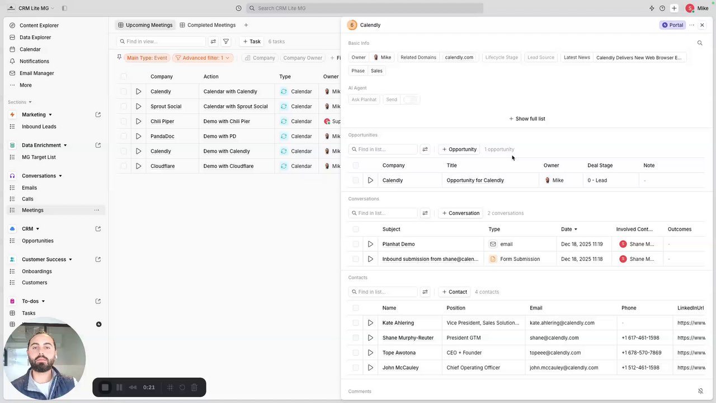Check the Planhat Demo conversation checkbox
Image resolution: width=716 pixels, height=403 pixels.
tap(356, 244)
